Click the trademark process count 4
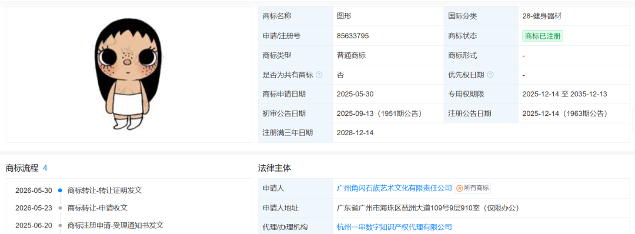Viewport: 635px width, 234px height. (45, 168)
